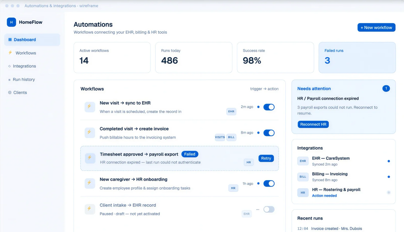Retry the failed payroll export workflow
404x232 pixels.
266,158
